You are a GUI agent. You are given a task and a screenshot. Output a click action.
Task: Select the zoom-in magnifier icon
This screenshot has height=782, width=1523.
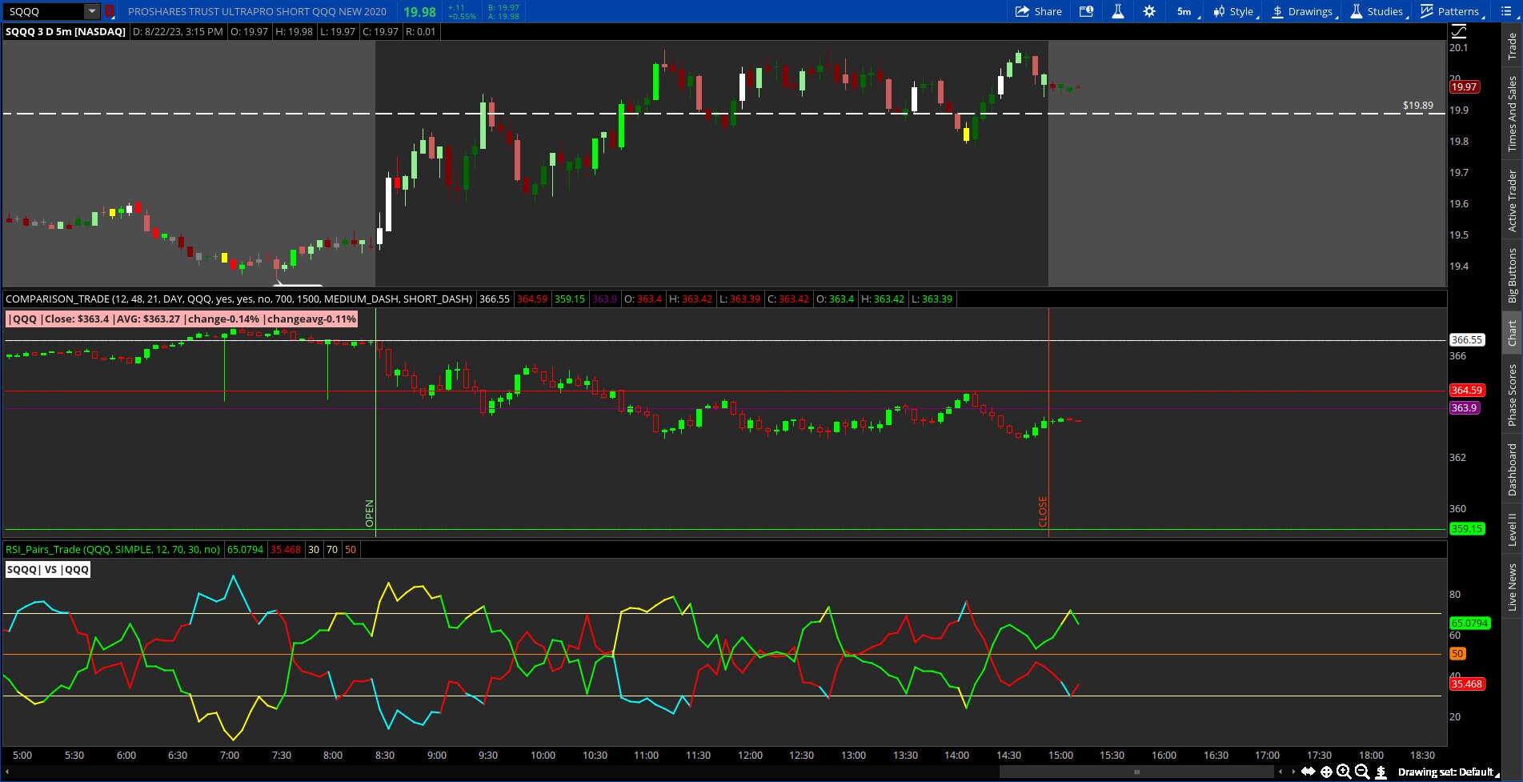(1345, 772)
